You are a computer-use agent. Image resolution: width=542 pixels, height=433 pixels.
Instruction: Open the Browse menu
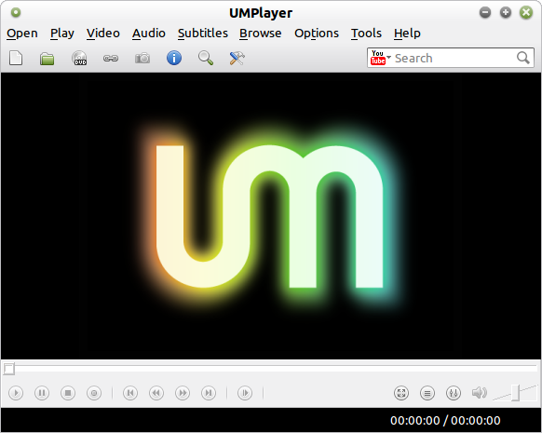coord(260,34)
